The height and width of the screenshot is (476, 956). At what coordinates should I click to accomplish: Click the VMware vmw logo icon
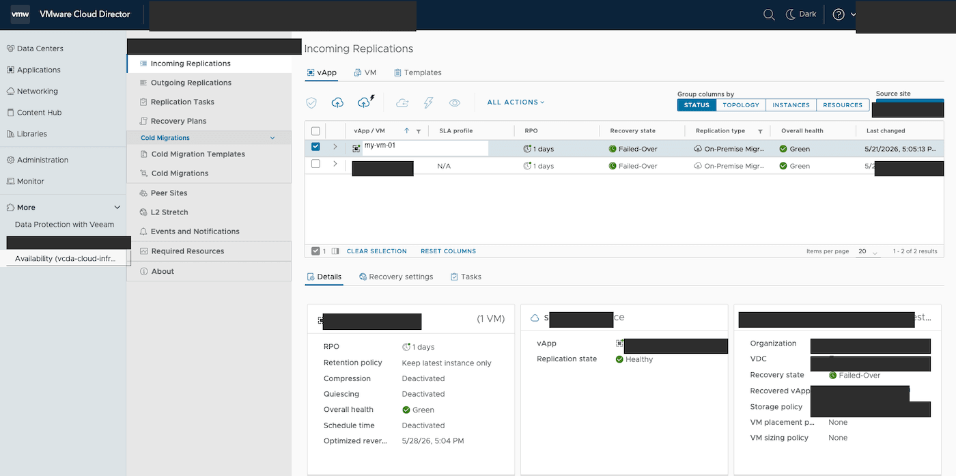pyautogui.click(x=20, y=14)
